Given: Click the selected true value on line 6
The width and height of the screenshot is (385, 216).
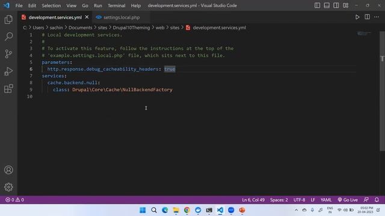Looking at the screenshot, I should [x=170, y=69].
